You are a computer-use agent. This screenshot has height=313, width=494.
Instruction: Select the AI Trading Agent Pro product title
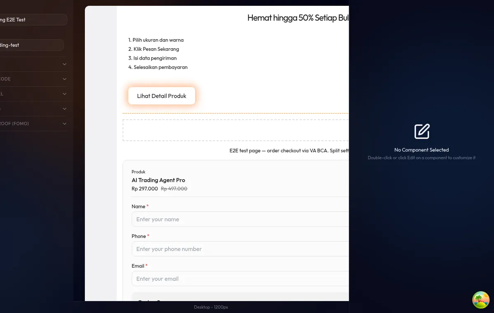tap(158, 180)
